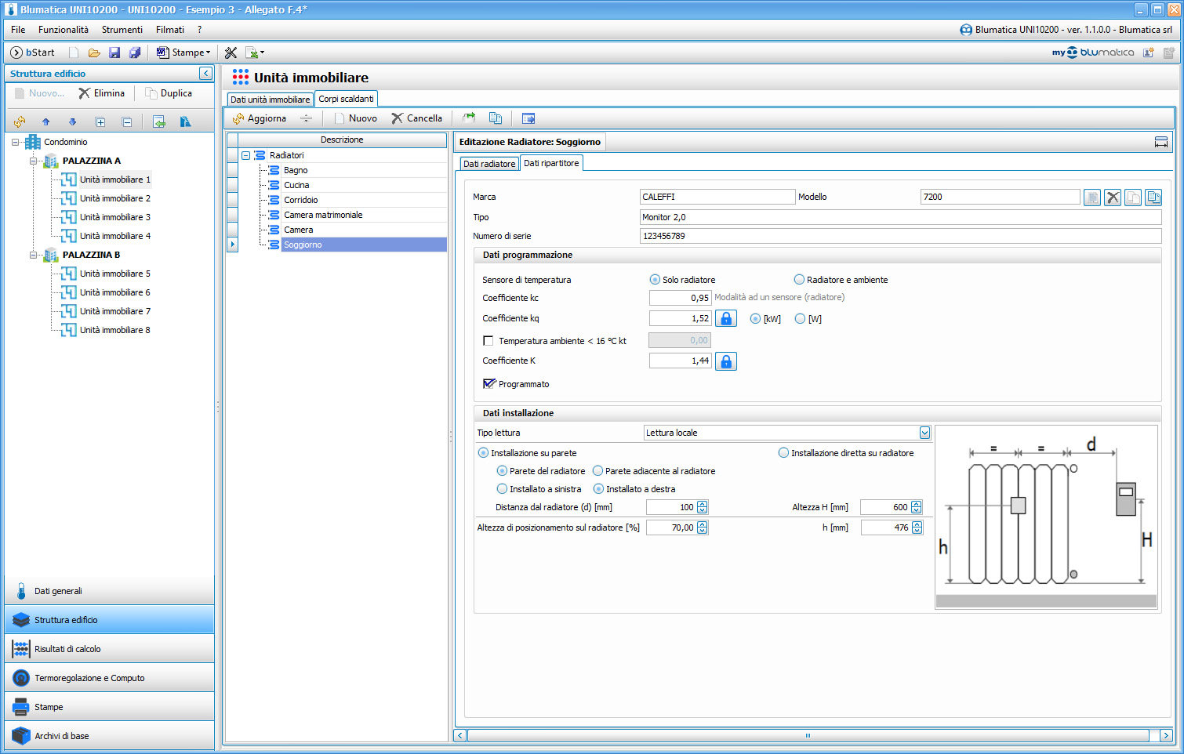Collapse the PALAZZINA A tree node
The height and width of the screenshot is (754, 1184).
34,161
